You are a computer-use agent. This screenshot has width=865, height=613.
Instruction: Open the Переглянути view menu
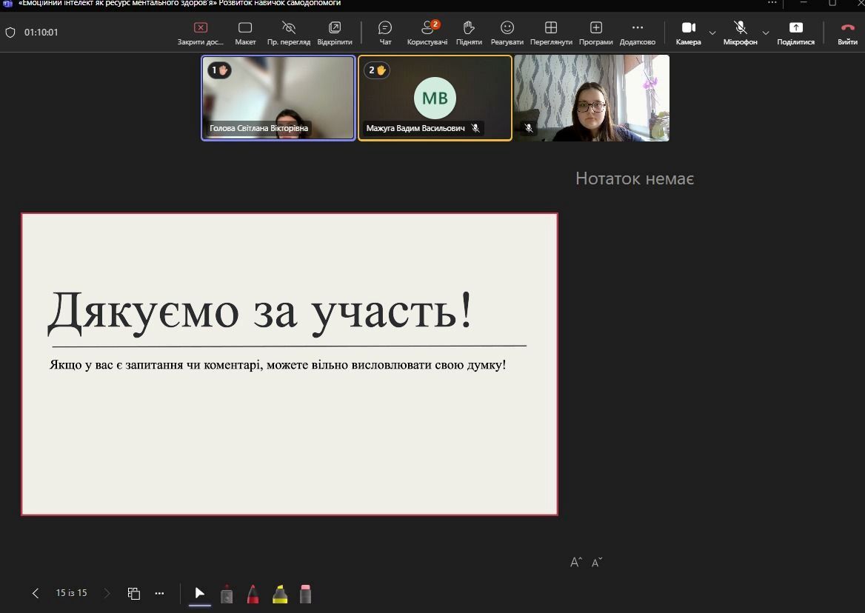click(x=551, y=32)
